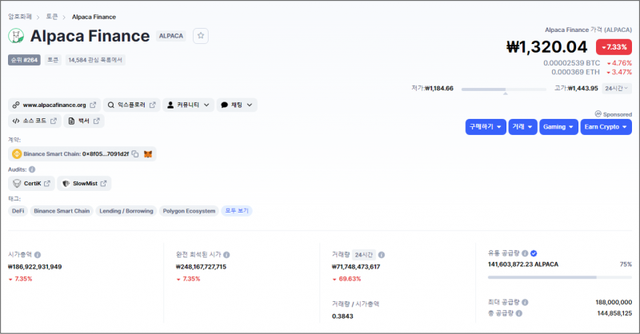Select the 24시간 volume period badge

point(364,255)
